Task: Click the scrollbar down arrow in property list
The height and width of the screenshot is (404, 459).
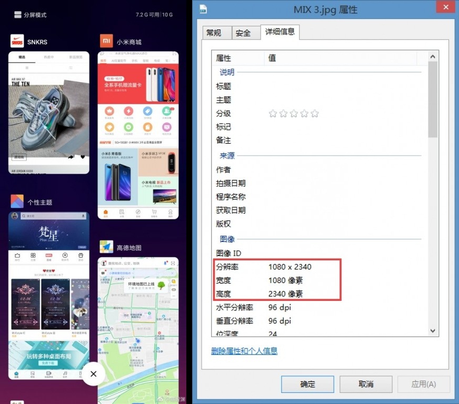Action: 433,330
